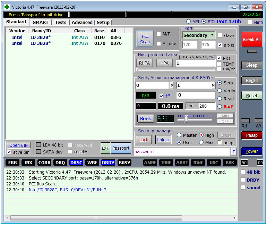Enable the All dev checkbox
This screenshot has width=267, height=225.
click(158, 44)
